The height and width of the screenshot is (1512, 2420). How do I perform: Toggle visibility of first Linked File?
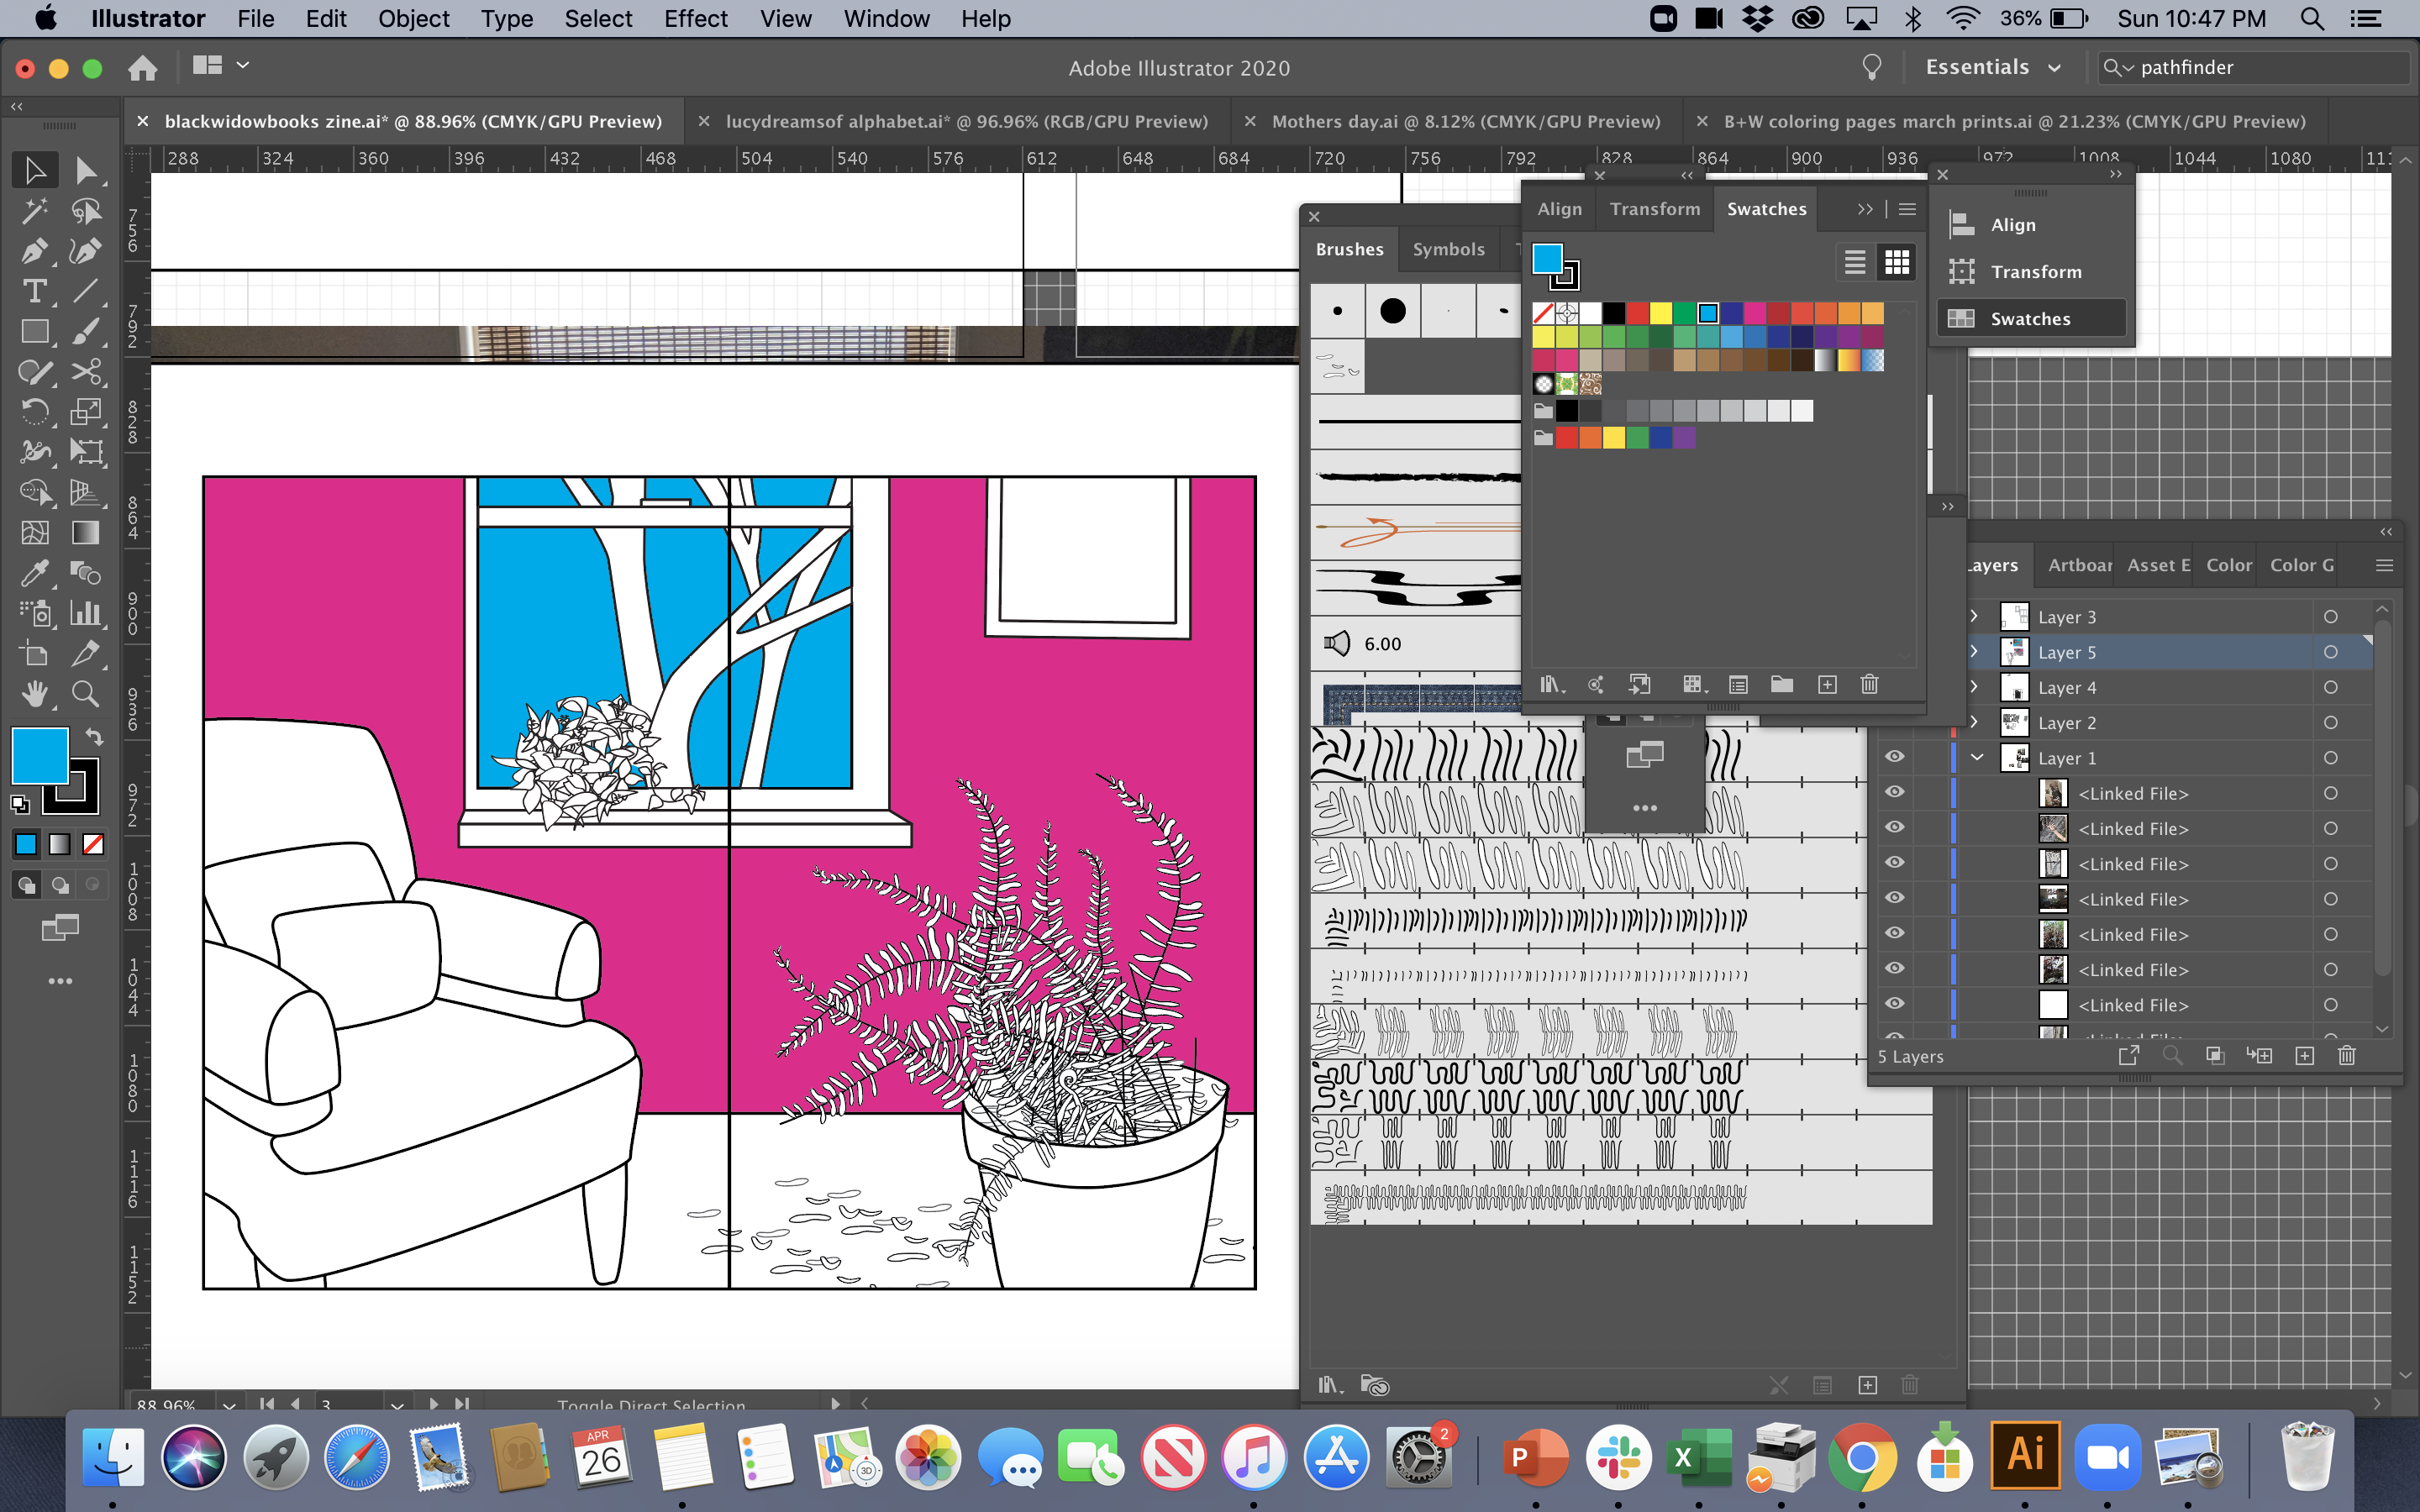click(1894, 792)
